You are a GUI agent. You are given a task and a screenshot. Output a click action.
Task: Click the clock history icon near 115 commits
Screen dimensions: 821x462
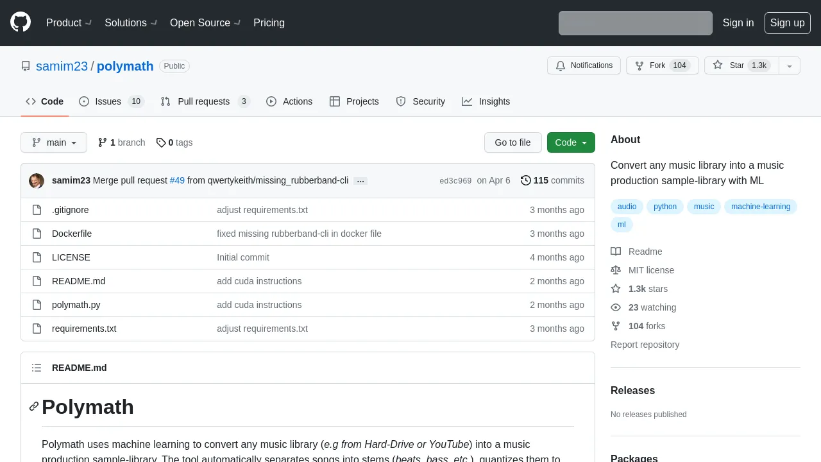(526, 180)
